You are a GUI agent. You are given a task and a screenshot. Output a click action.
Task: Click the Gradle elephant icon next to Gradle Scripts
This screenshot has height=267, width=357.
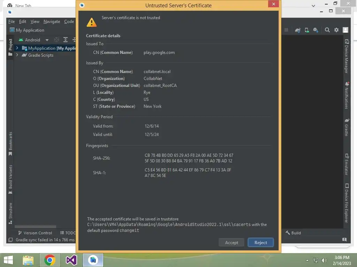click(x=24, y=55)
